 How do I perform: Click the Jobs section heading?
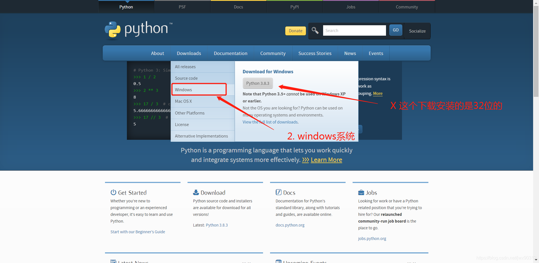371,193
